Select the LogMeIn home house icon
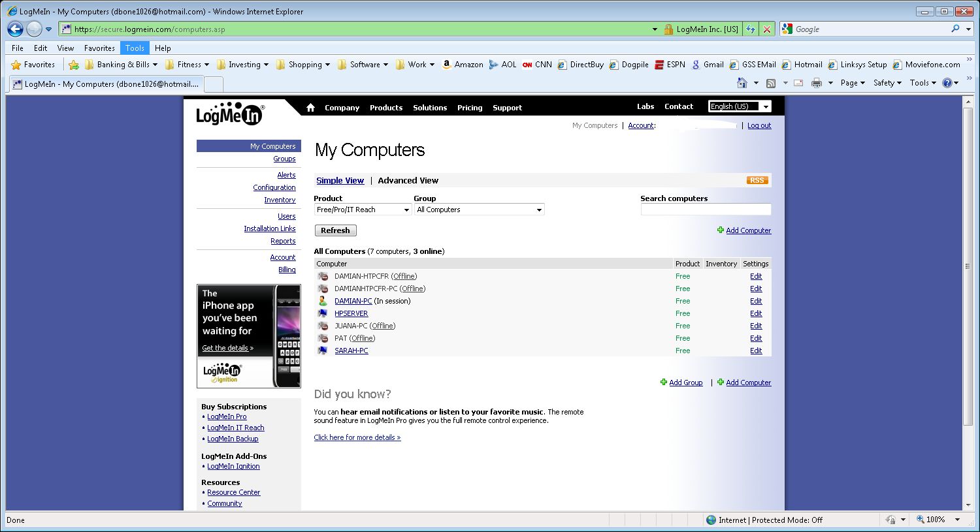 (x=310, y=107)
